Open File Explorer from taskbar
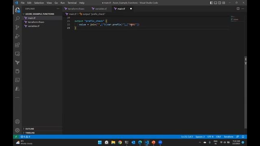Viewport: 260px width, 146px height. [113, 142]
